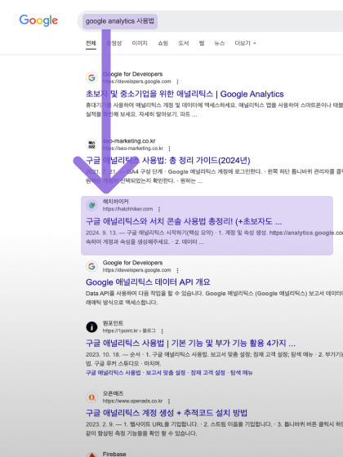Switch to the 웹 tab

click(202, 43)
